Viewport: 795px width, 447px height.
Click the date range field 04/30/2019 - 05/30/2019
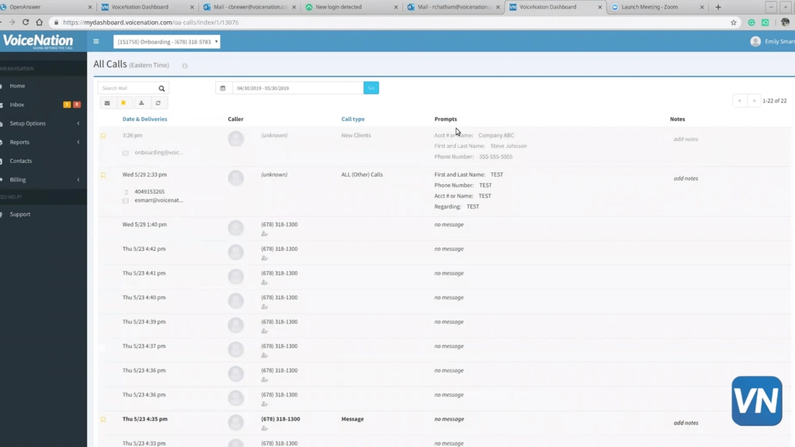click(297, 88)
